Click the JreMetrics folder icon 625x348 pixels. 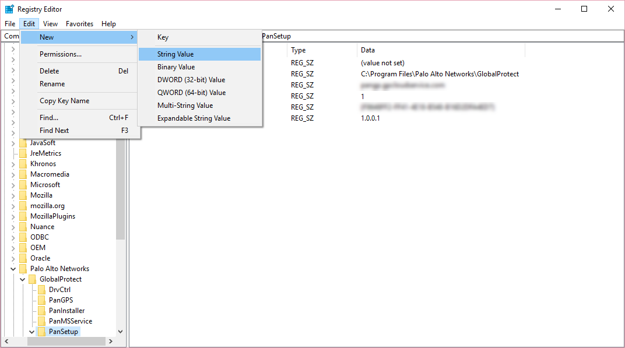(23, 153)
